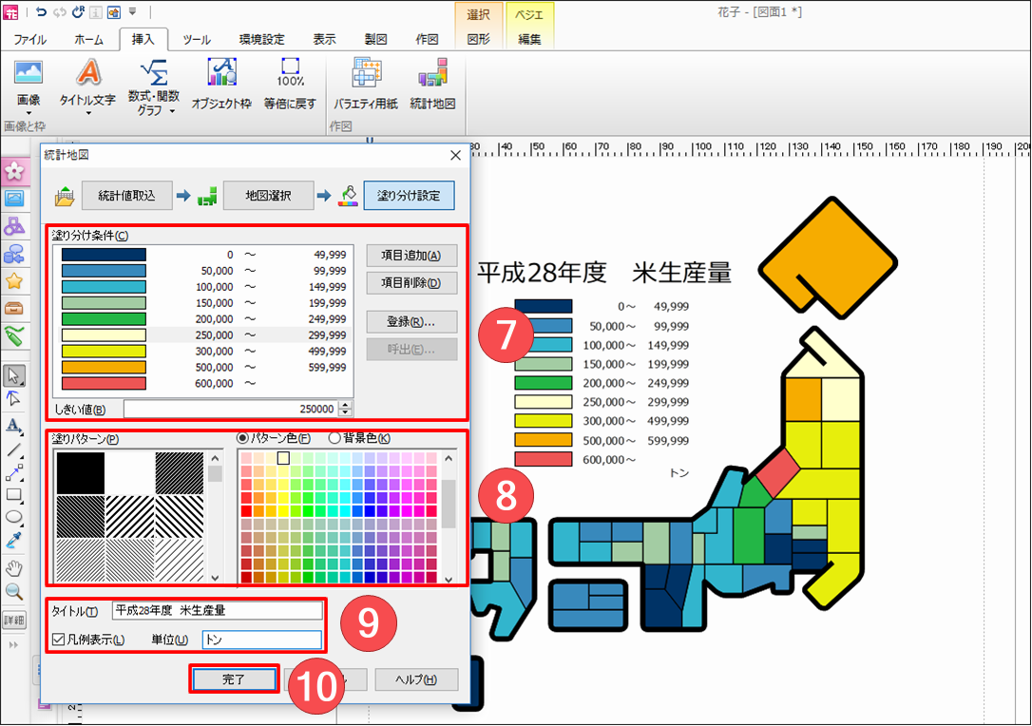This screenshot has height=726, width=1032.
Task: Select the connector line tool
Action: coord(14,472)
